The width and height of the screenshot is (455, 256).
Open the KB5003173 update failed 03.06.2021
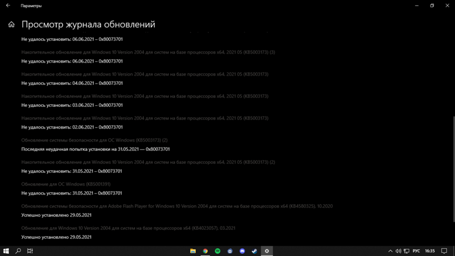coord(145,96)
